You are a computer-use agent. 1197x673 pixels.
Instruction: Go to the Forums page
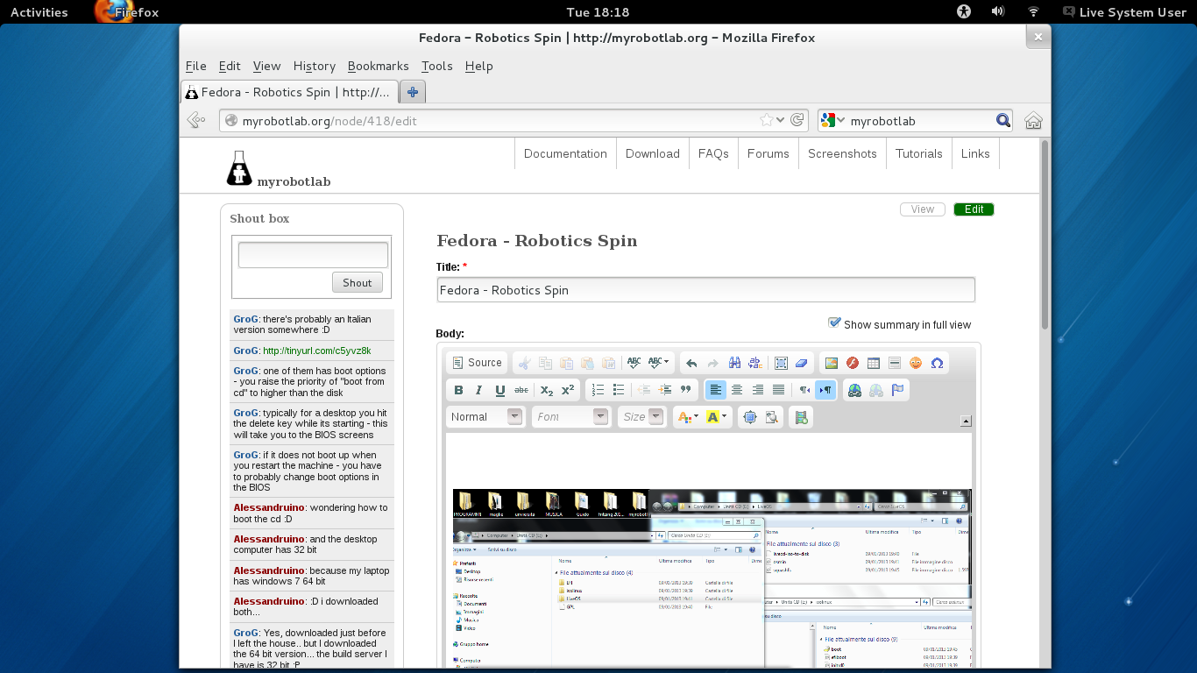(x=768, y=153)
